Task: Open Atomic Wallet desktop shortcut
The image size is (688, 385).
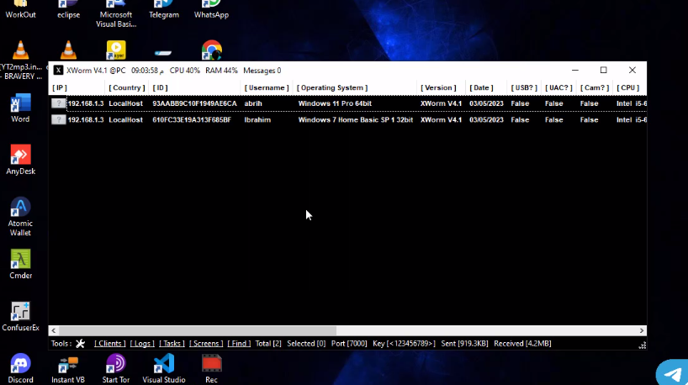Action: pos(21,217)
